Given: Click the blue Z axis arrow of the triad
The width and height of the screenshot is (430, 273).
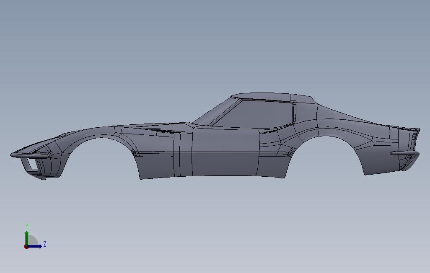Looking at the screenshot, I should [34, 246].
